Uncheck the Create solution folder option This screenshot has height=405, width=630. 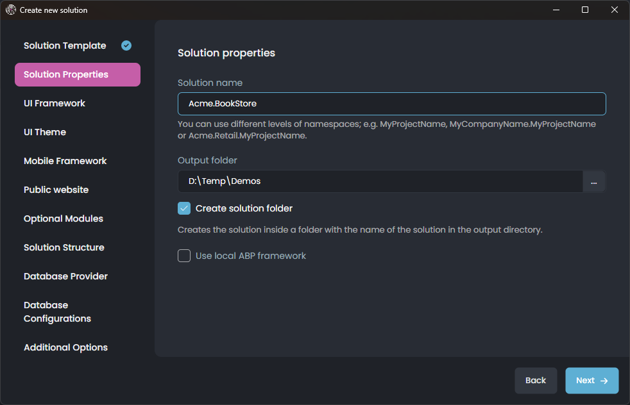click(184, 208)
